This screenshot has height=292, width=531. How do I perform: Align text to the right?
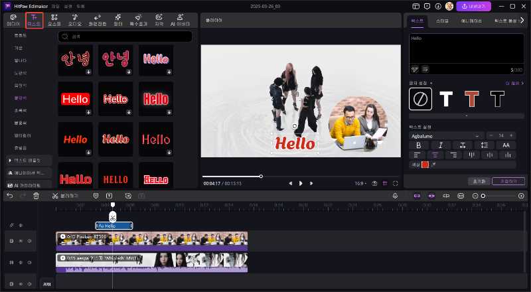click(x=453, y=155)
